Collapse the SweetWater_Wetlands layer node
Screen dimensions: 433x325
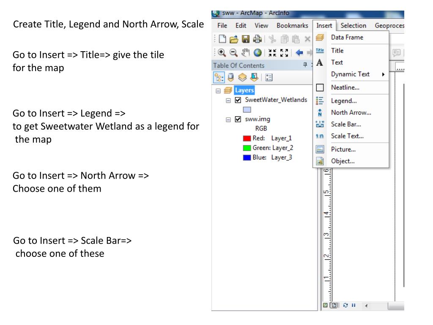tap(228, 100)
